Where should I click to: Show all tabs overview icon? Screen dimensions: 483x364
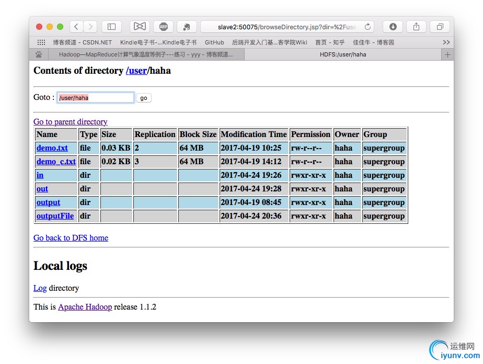tap(440, 27)
